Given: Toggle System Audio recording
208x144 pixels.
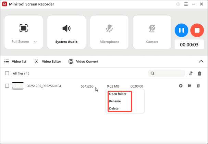Looking at the screenshot, I should 66,32.
